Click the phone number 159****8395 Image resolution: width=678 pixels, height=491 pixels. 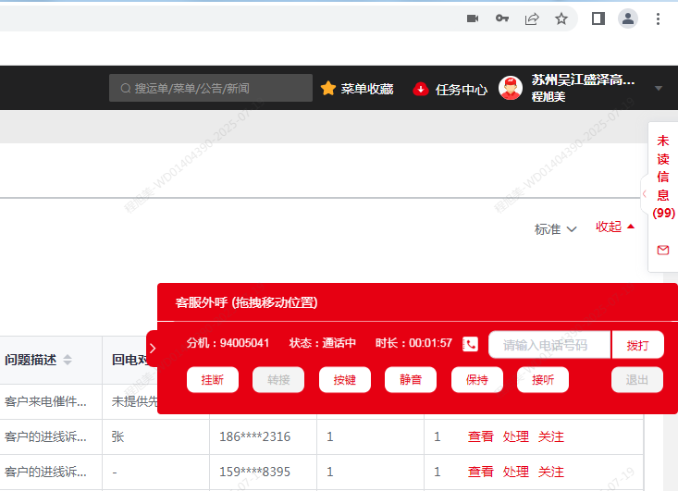coord(254,472)
